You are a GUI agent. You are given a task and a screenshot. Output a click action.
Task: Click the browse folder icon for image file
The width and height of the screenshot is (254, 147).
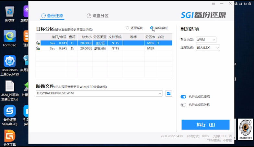click(x=168, y=93)
